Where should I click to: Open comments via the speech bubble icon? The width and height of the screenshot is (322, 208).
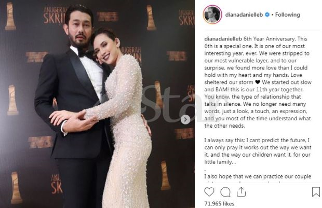[x=225, y=192]
